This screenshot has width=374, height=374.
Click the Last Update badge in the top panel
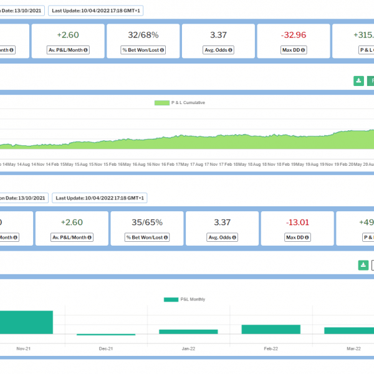tap(97, 11)
